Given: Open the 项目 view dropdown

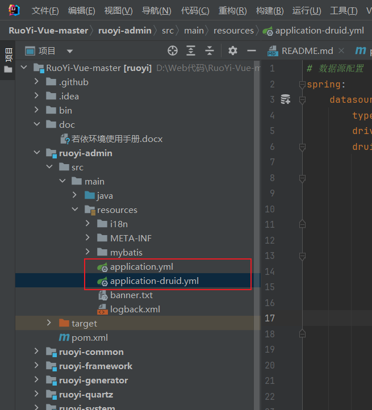Looking at the screenshot, I should (70, 51).
